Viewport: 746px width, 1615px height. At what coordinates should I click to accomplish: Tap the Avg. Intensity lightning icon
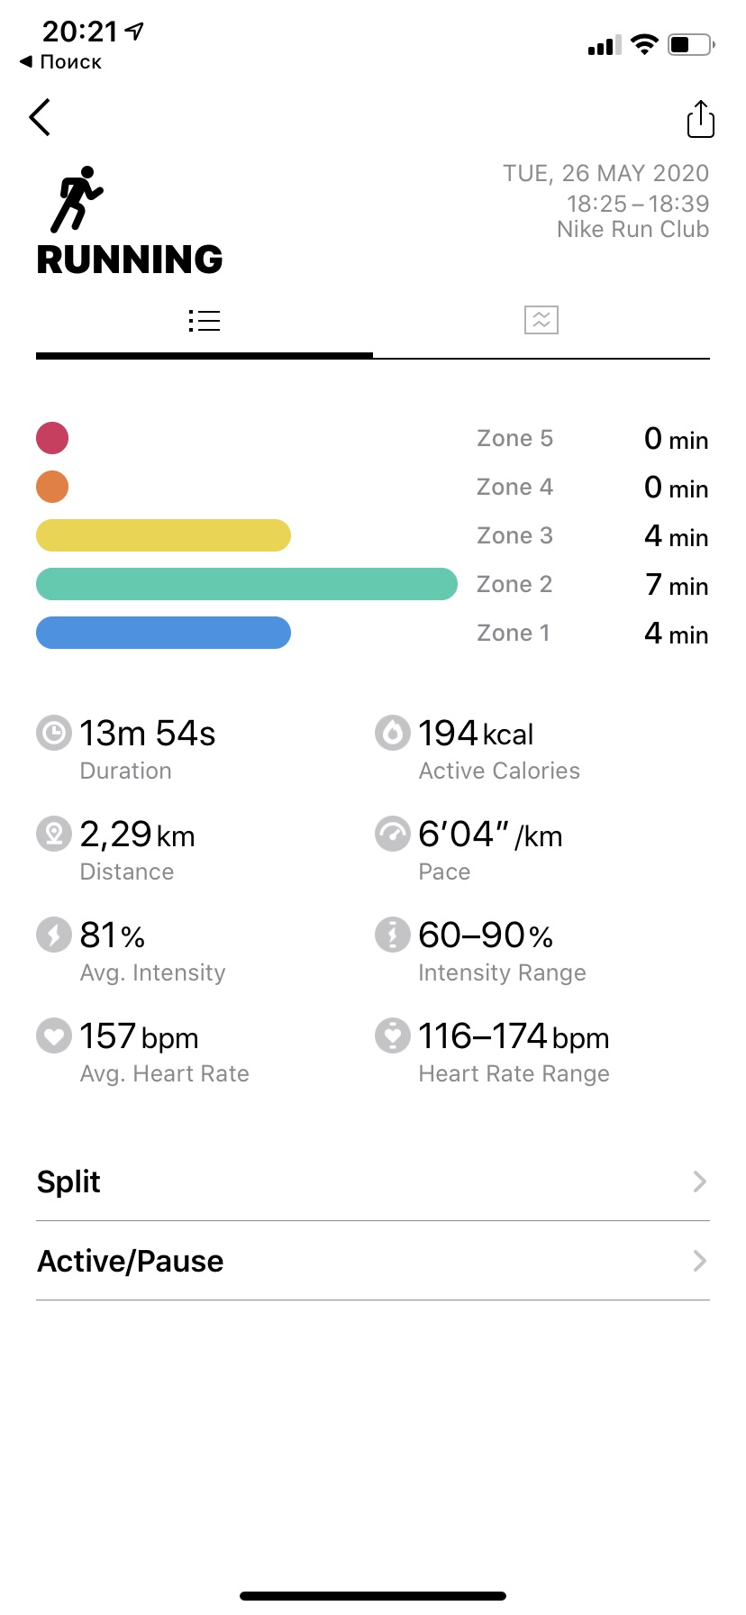click(54, 935)
